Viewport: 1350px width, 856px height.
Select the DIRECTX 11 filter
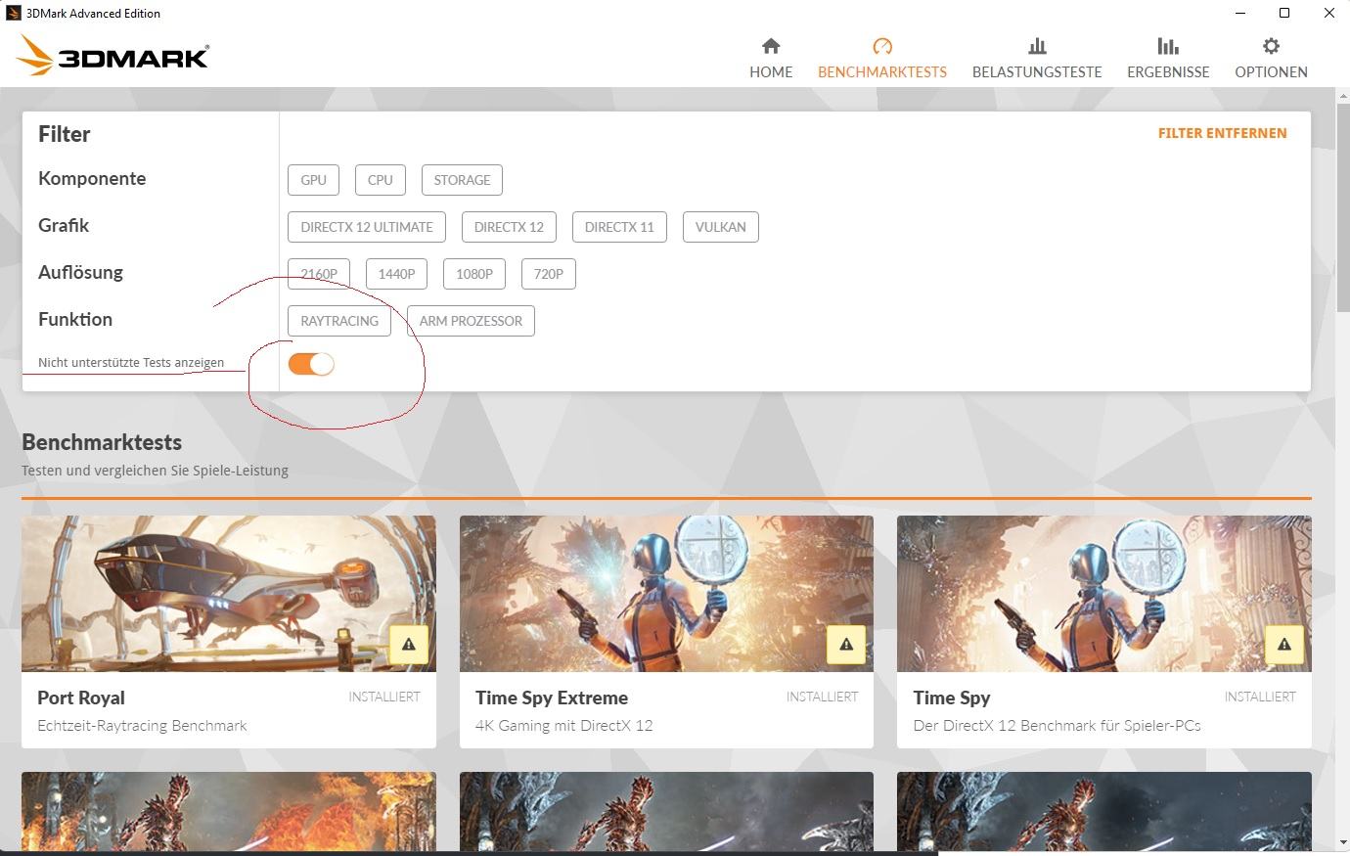tap(619, 227)
